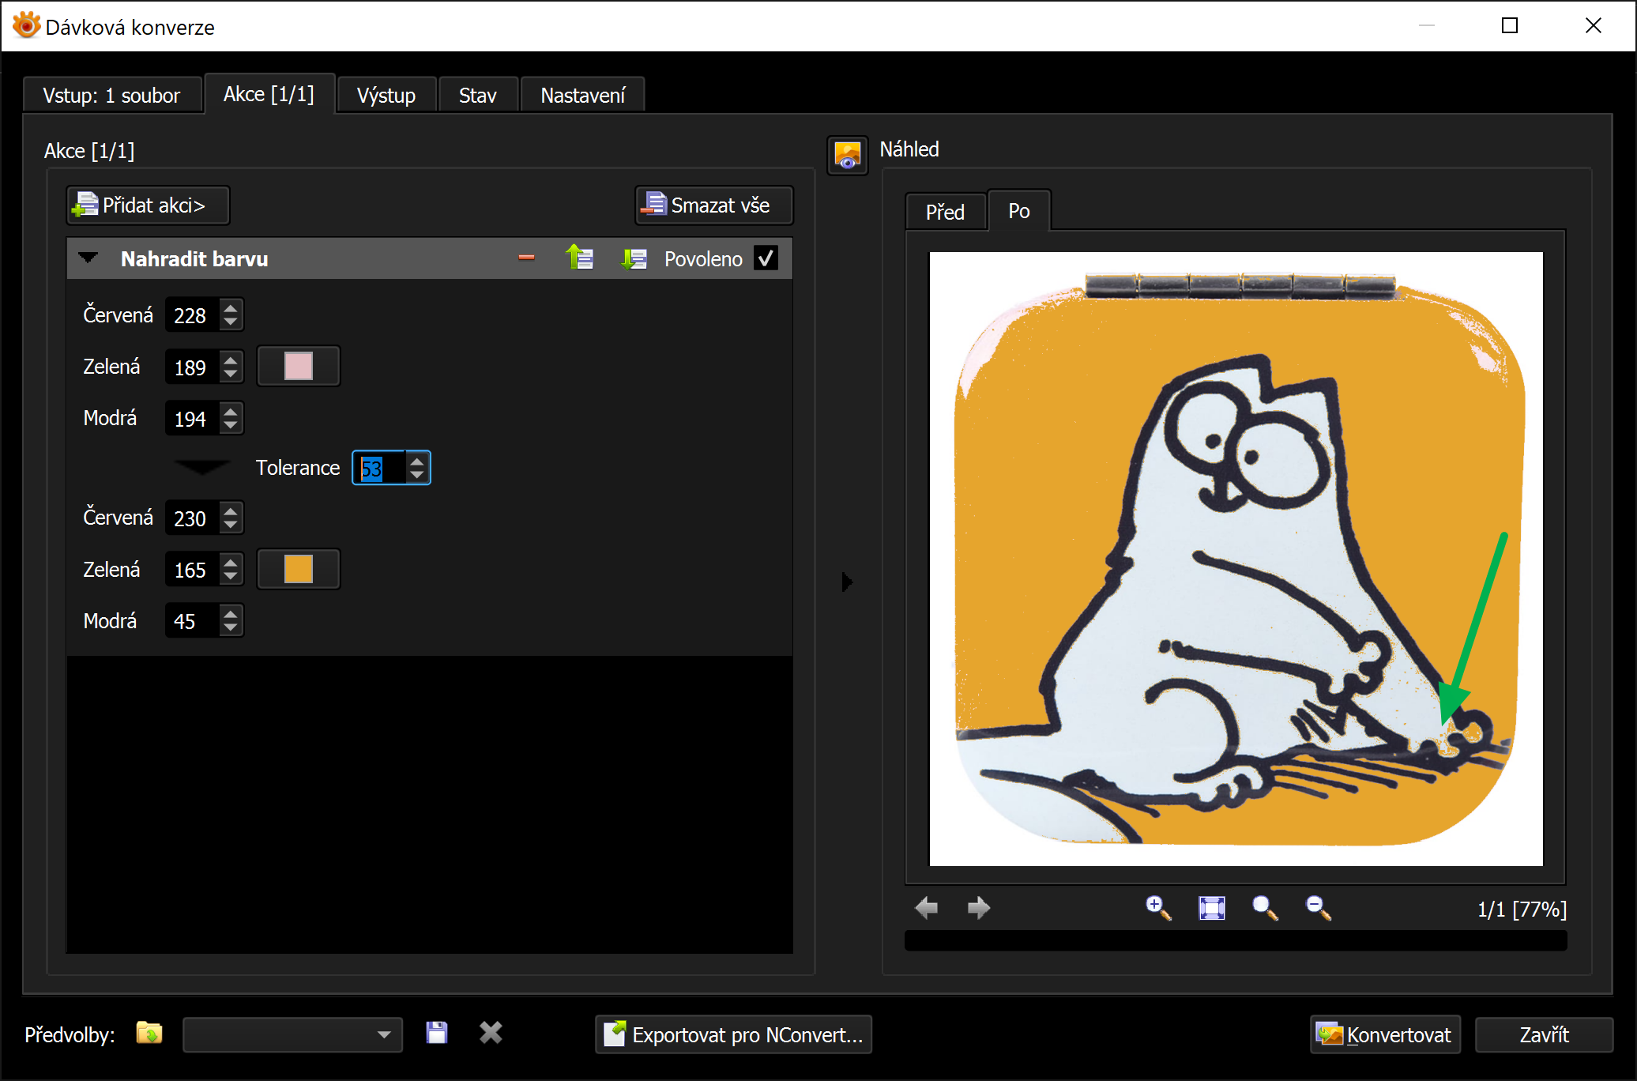Click the Konvertovat button
This screenshot has height=1081, width=1637.
point(1385,1034)
